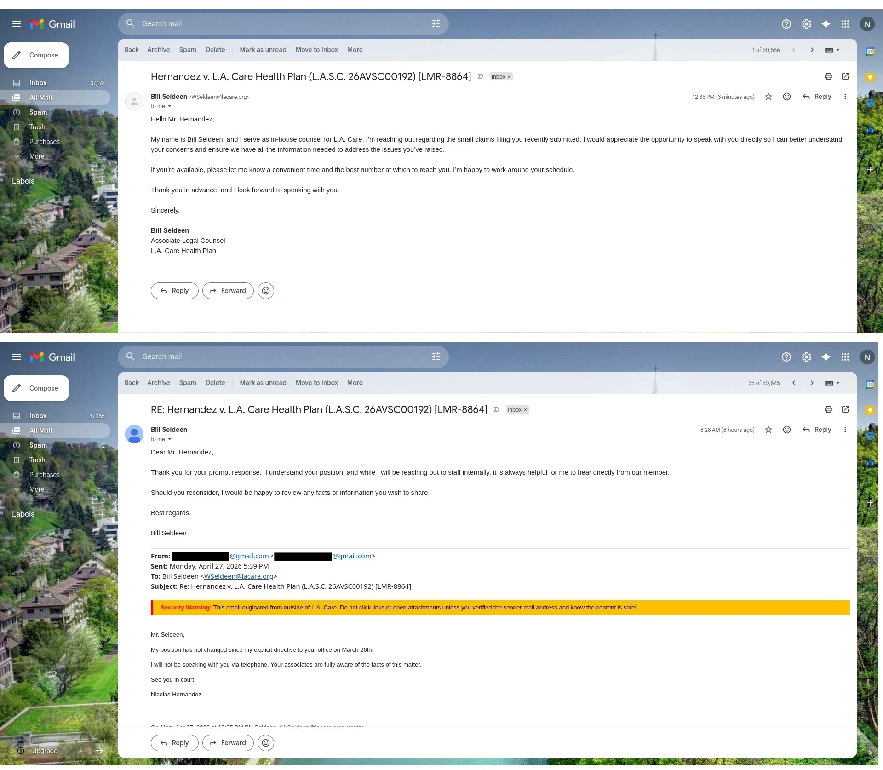Go to next email from '1 of 50,556'
883x770 pixels.
[x=812, y=50]
